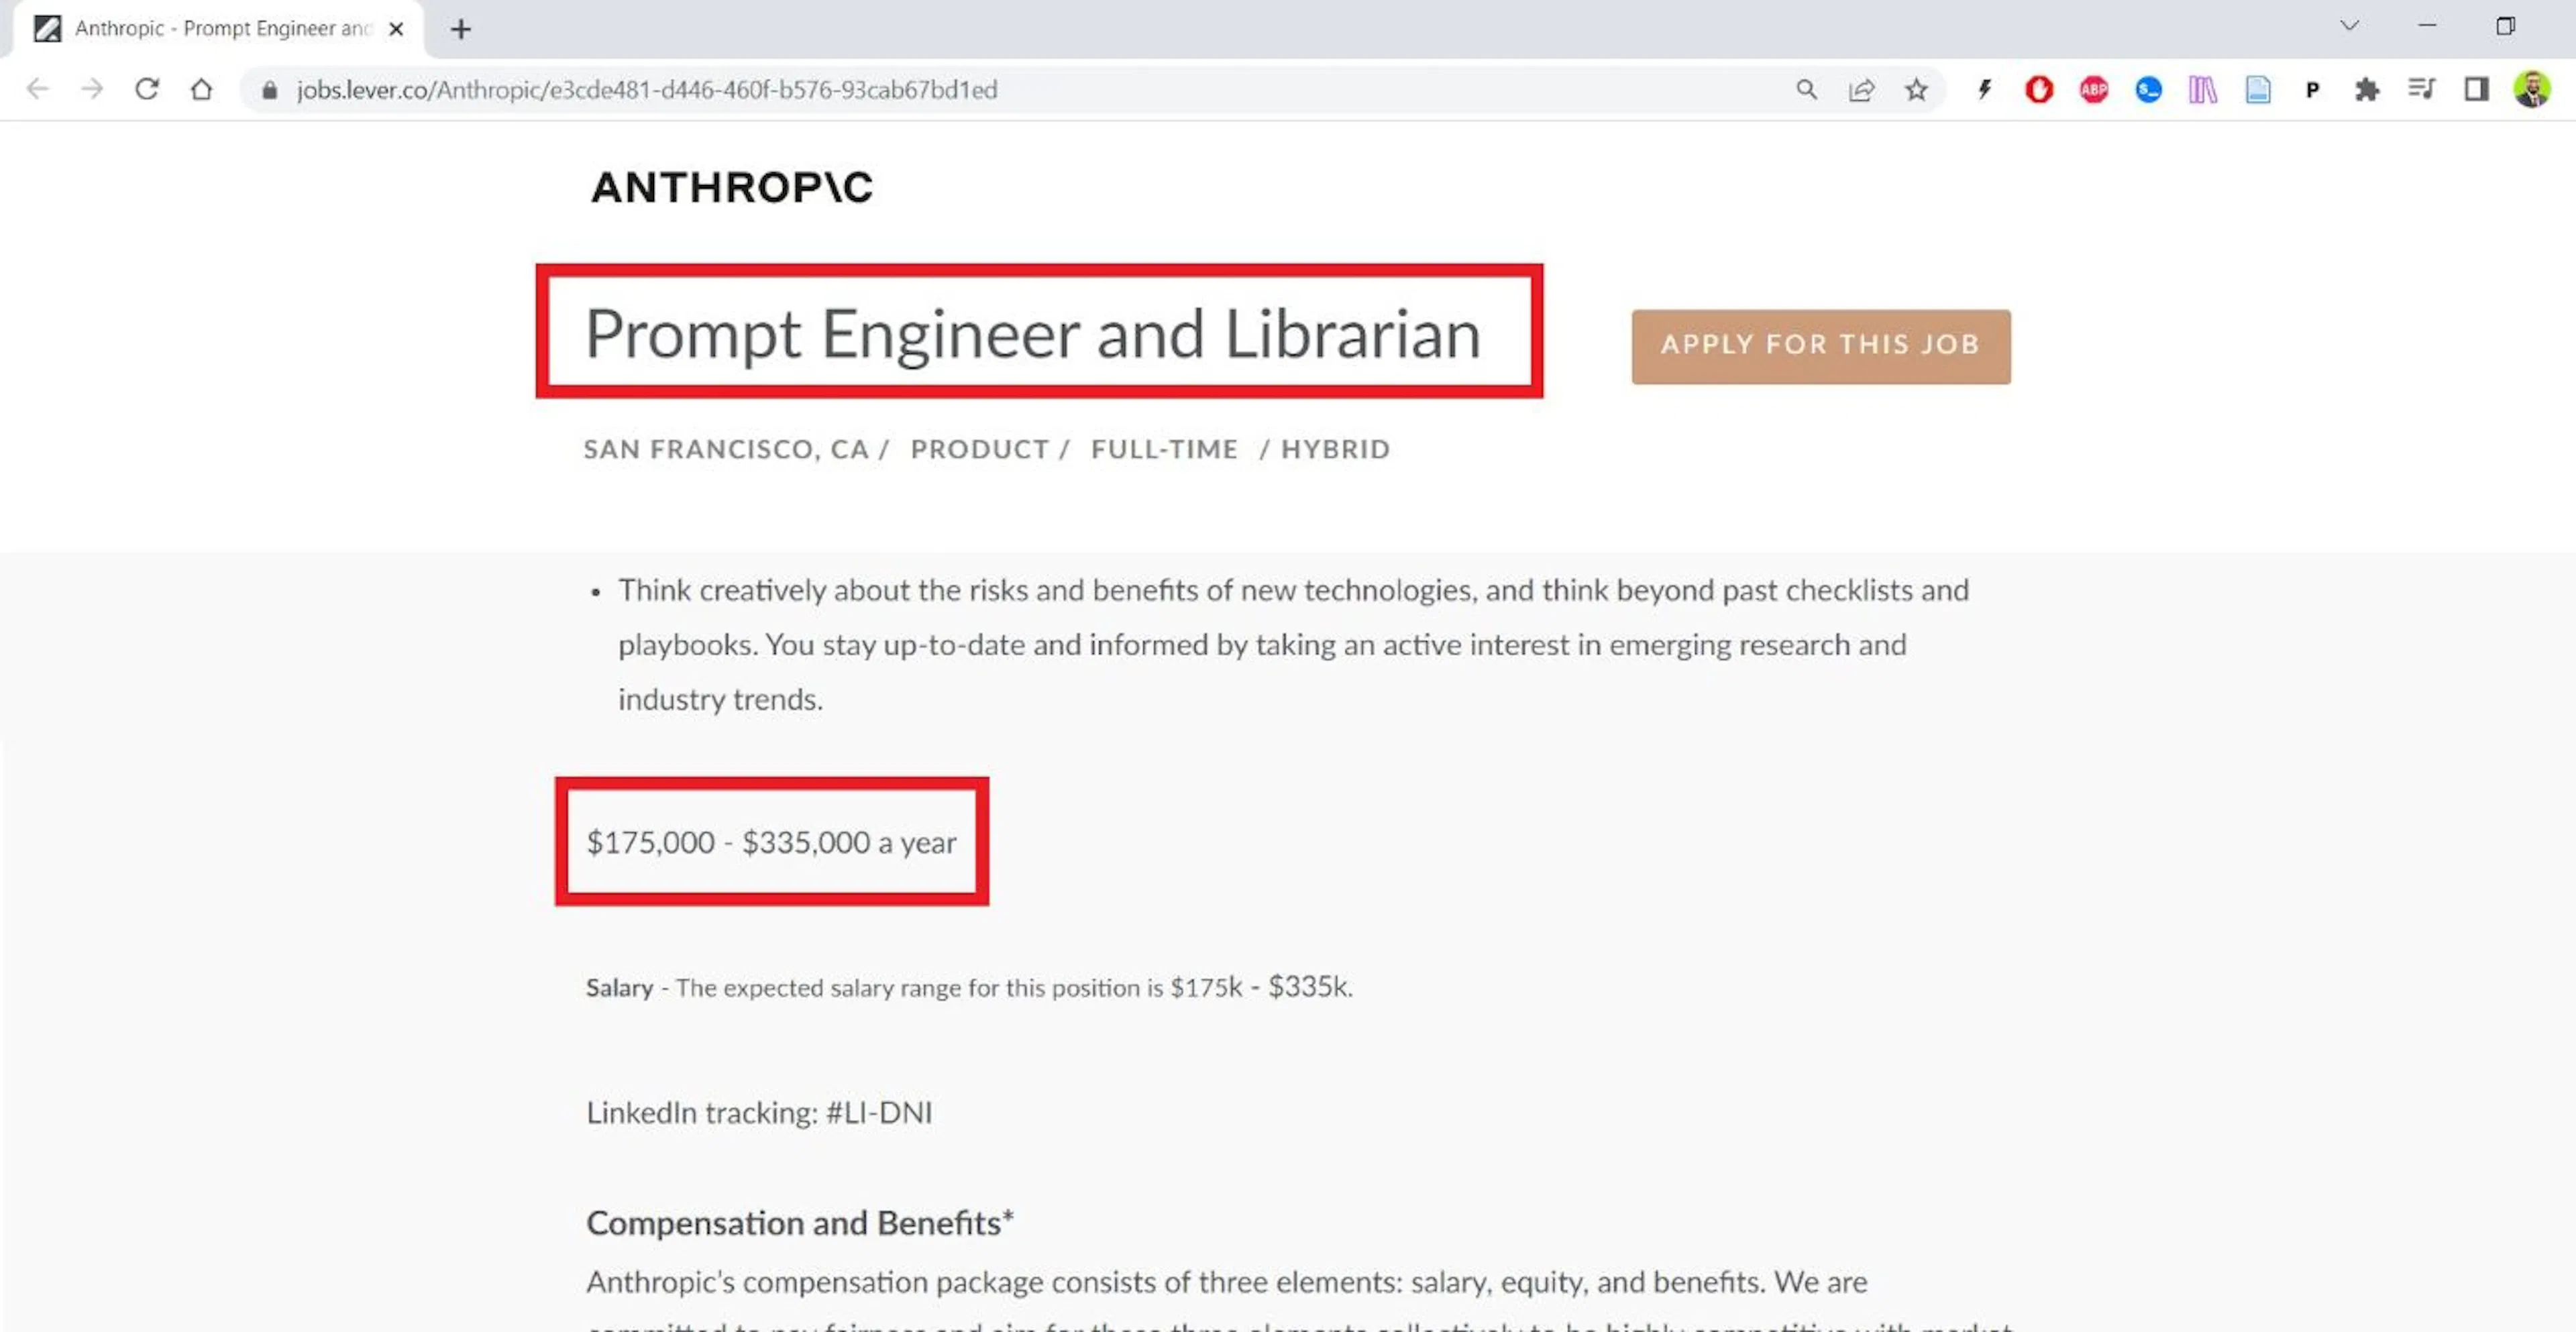Click the expected salary range sentence

point(969,987)
